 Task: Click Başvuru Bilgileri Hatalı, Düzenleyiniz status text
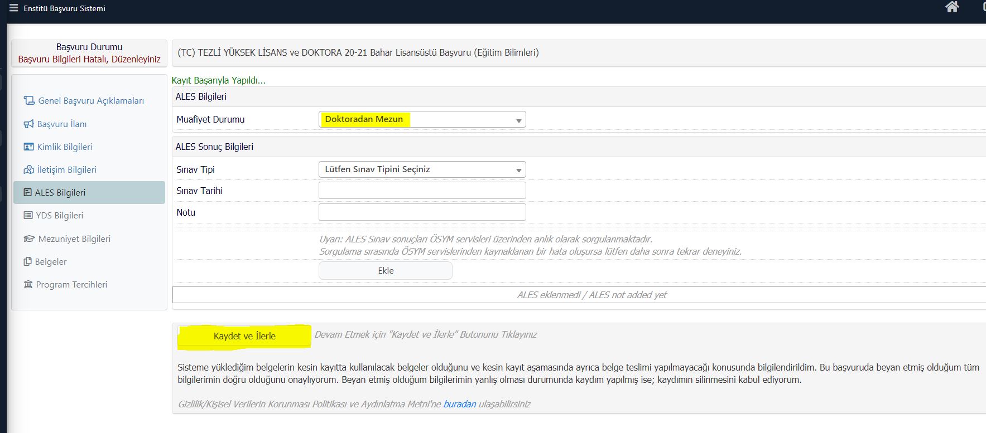(89, 59)
